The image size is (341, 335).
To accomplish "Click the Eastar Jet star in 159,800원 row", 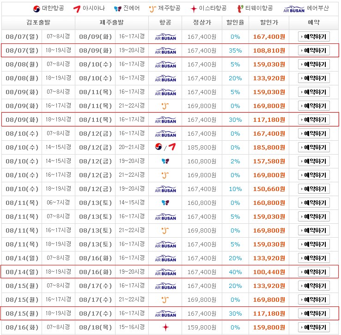I will [x=165, y=327].
